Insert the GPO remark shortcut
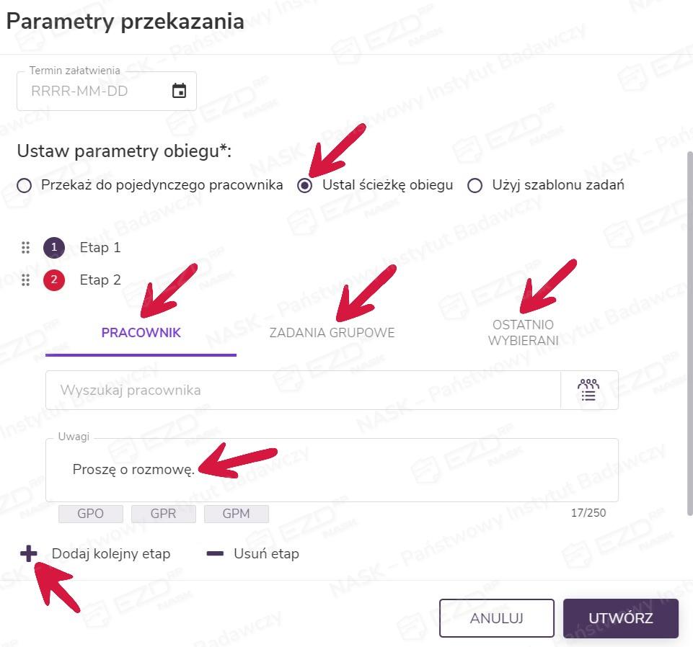This screenshot has width=693, height=647. tap(91, 514)
